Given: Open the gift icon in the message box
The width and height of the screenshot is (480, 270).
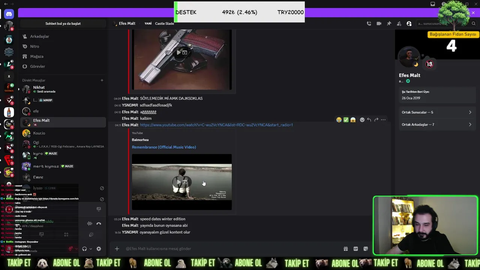Looking at the screenshot, I should (345, 249).
